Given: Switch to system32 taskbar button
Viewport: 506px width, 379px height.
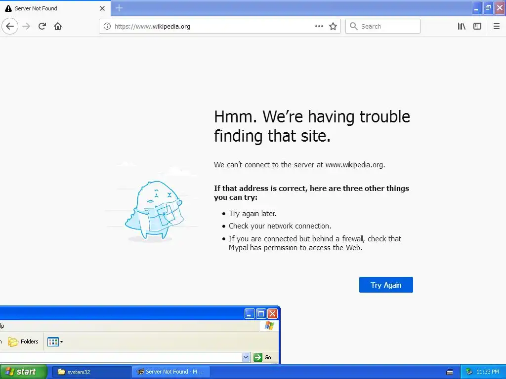Looking at the screenshot, I should [x=91, y=372].
